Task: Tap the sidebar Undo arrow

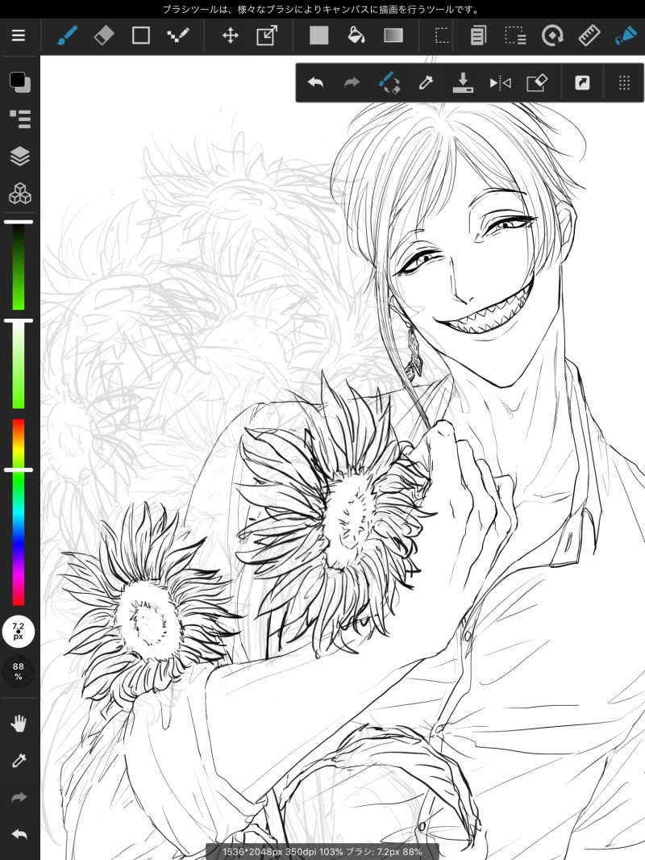Action: point(19,835)
